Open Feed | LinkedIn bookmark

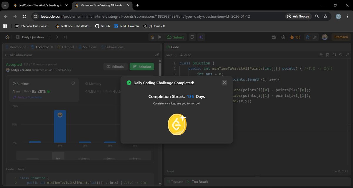126,26
